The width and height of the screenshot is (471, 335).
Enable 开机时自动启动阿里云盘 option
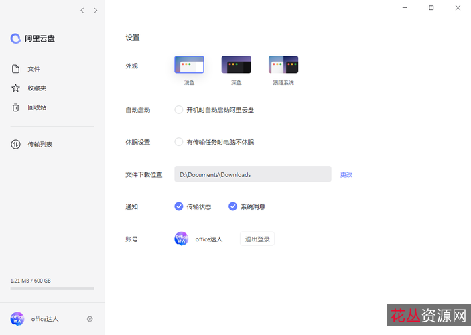[x=179, y=110]
